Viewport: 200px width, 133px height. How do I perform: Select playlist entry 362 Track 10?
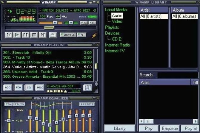(47, 57)
